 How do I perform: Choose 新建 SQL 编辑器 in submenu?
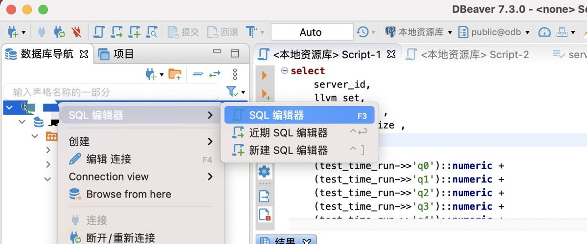299,151
